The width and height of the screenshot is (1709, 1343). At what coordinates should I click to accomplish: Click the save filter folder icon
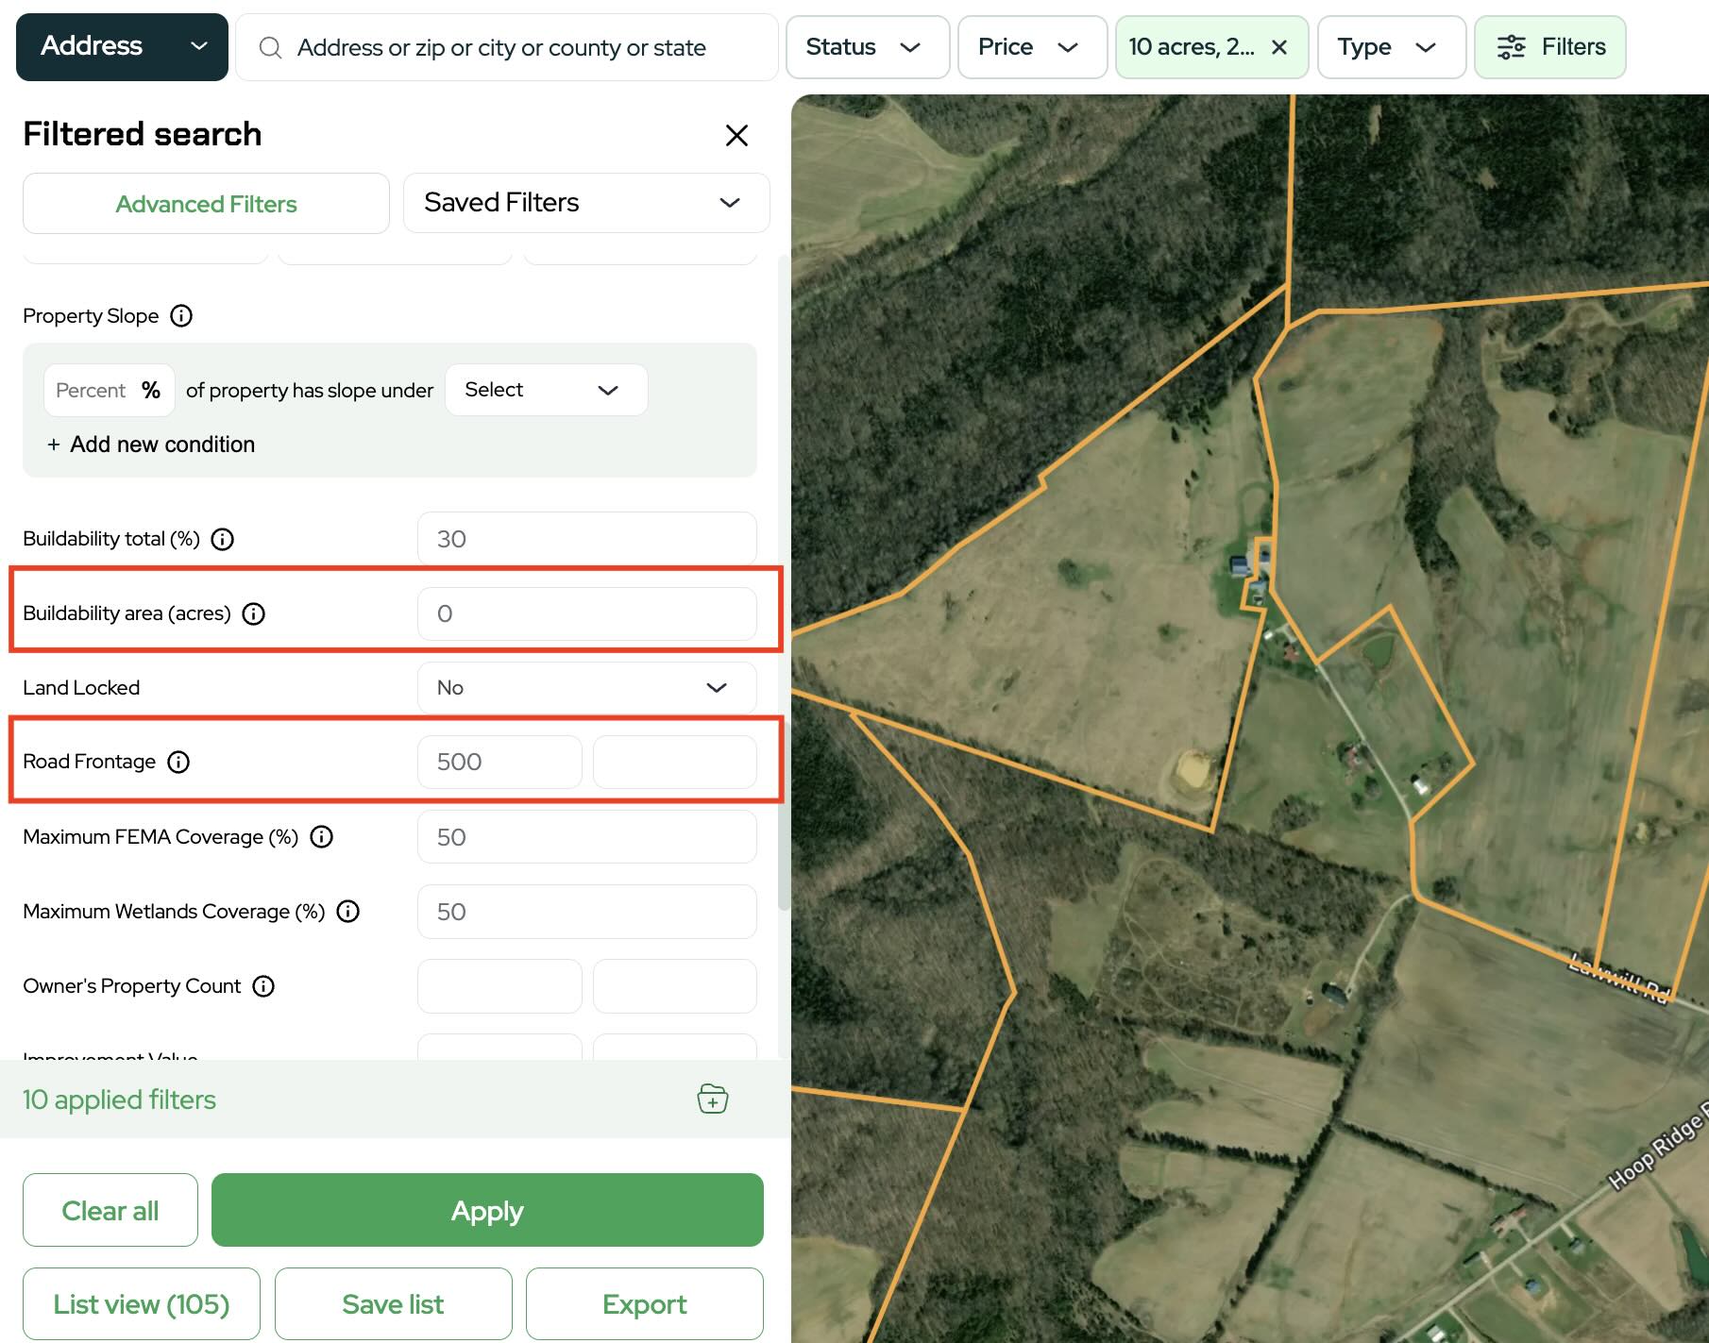(x=713, y=1100)
